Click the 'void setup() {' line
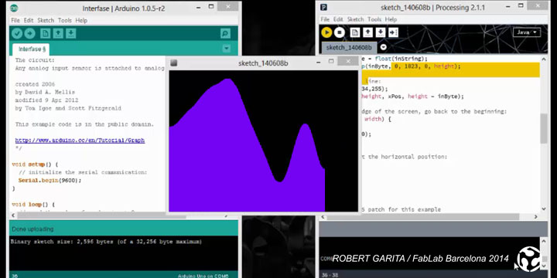This screenshot has height=278, width=557. (x=35, y=164)
